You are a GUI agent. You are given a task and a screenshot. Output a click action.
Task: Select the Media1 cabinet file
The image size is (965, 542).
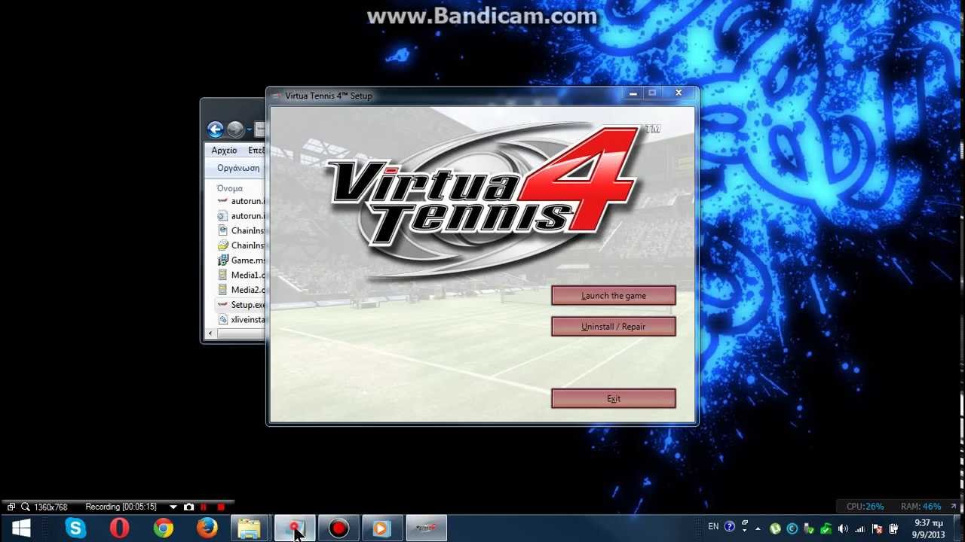tap(240, 276)
